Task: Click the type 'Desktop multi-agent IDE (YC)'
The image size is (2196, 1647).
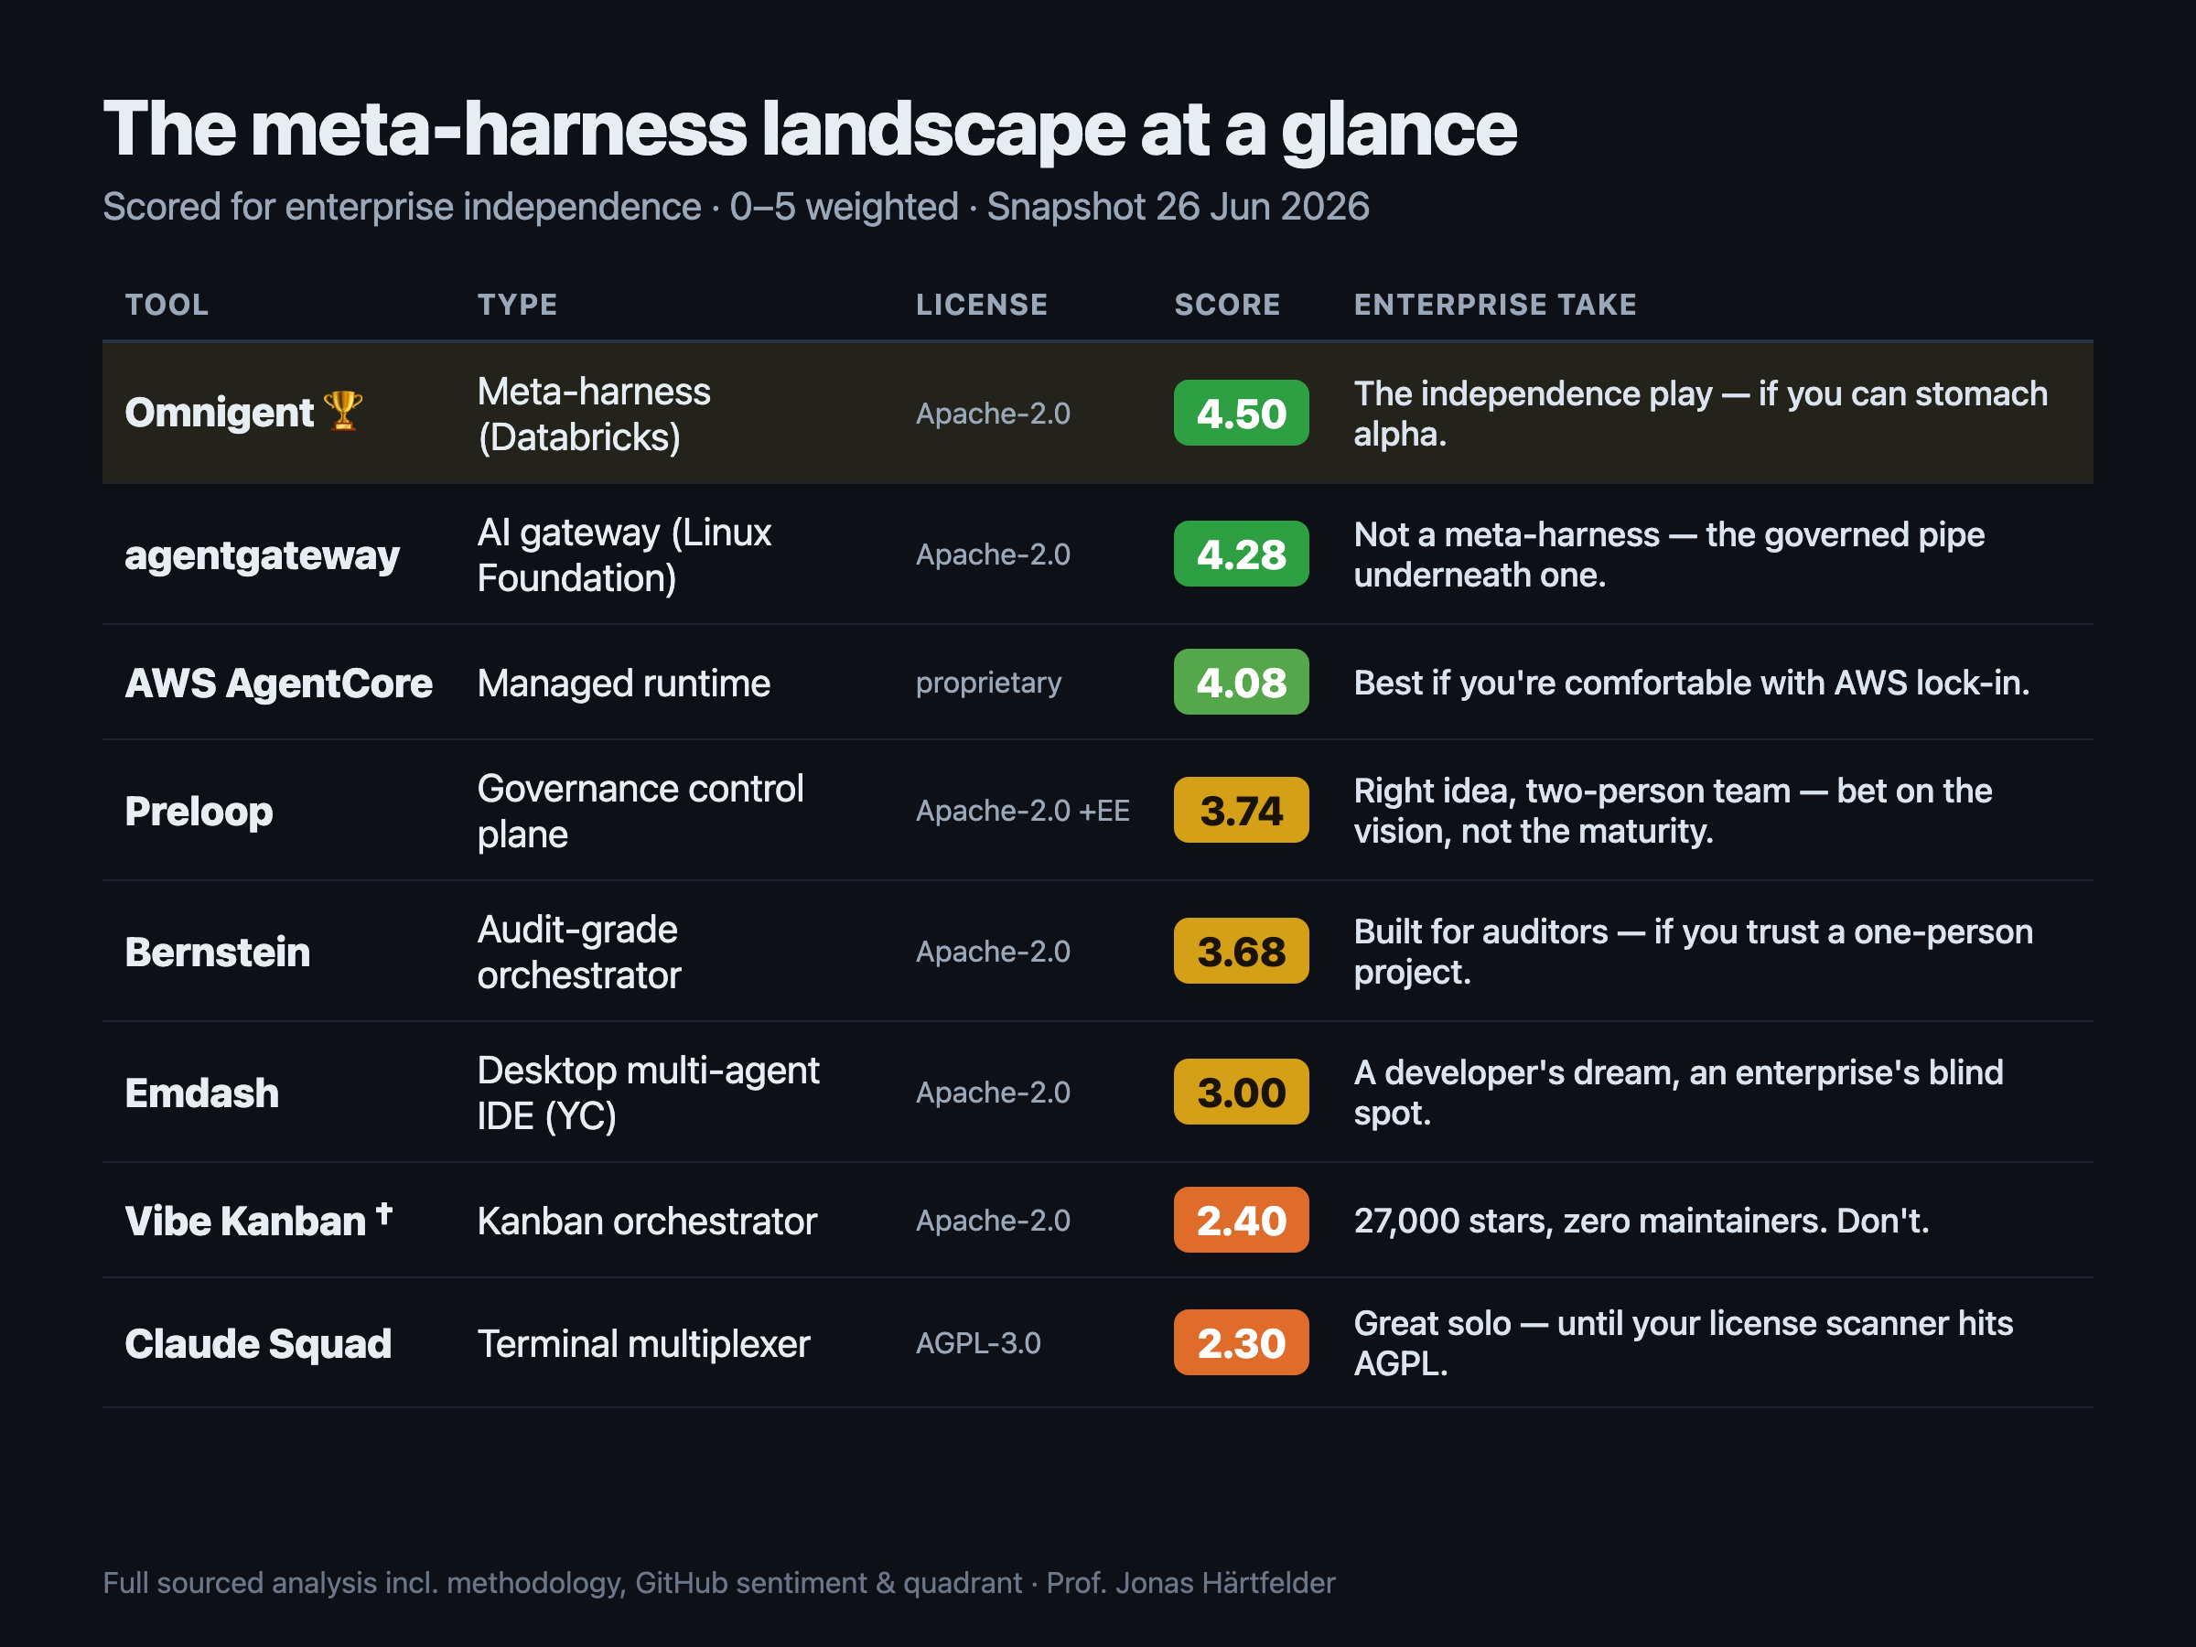Action: click(x=648, y=1093)
